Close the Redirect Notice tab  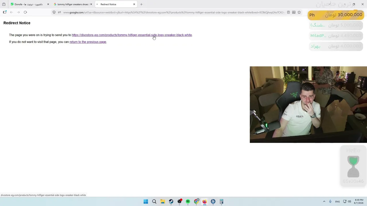(x=134, y=4)
